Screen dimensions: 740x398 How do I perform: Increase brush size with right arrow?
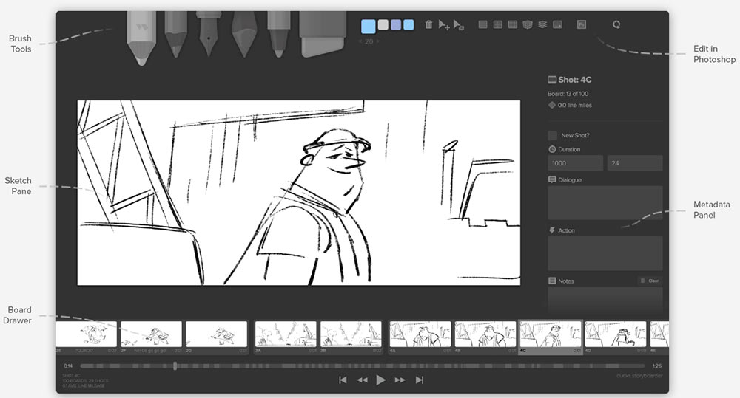tap(378, 42)
